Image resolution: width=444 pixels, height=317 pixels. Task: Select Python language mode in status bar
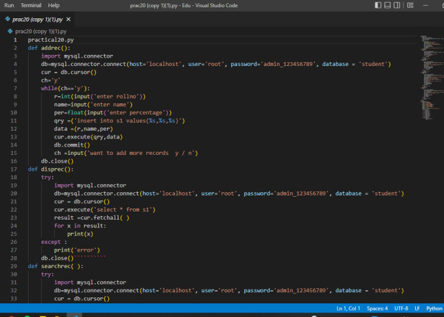[434, 309]
